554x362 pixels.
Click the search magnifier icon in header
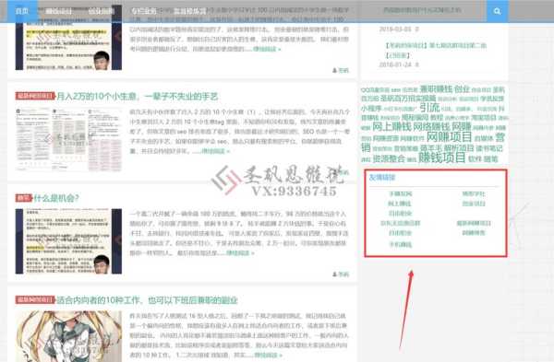pos(497,11)
